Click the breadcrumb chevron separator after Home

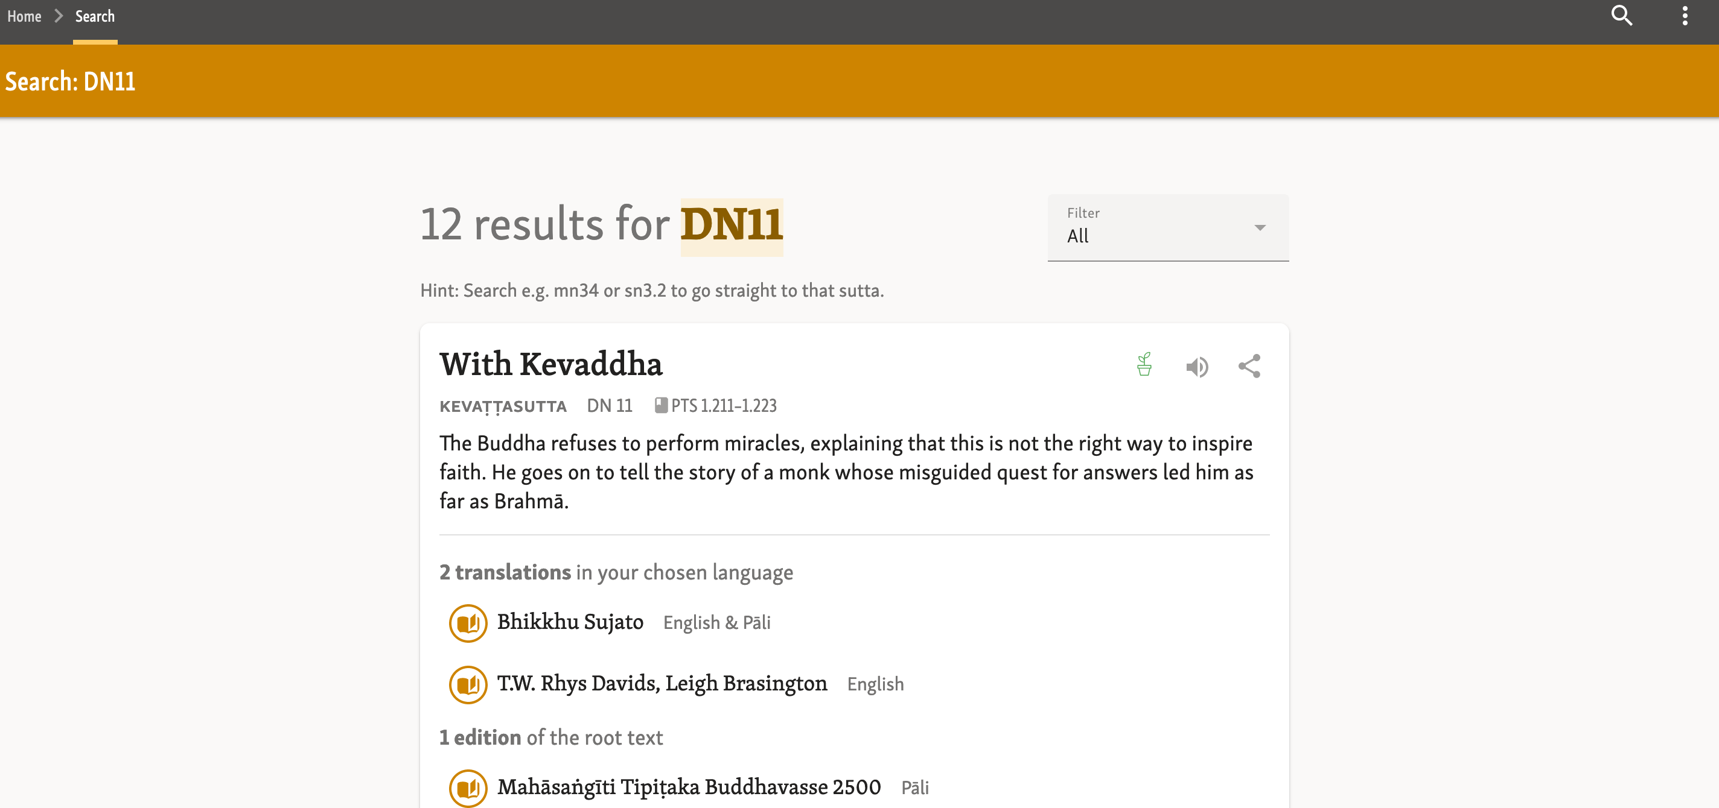coord(58,15)
